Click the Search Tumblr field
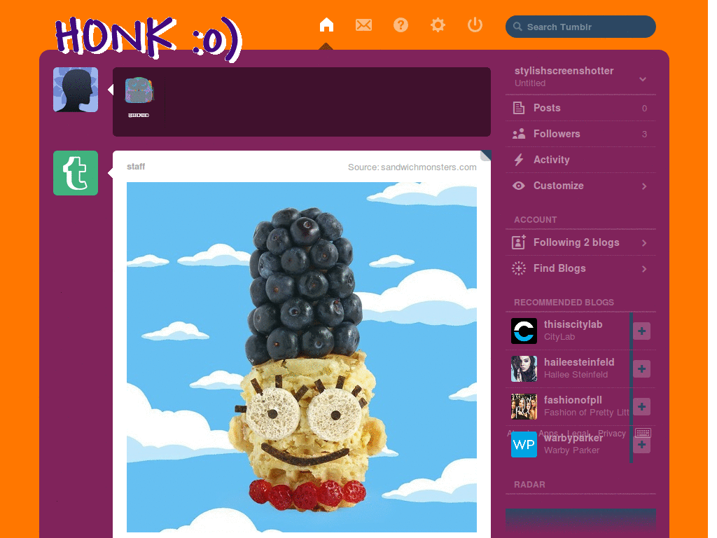The width and height of the screenshot is (717, 538). click(580, 27)
